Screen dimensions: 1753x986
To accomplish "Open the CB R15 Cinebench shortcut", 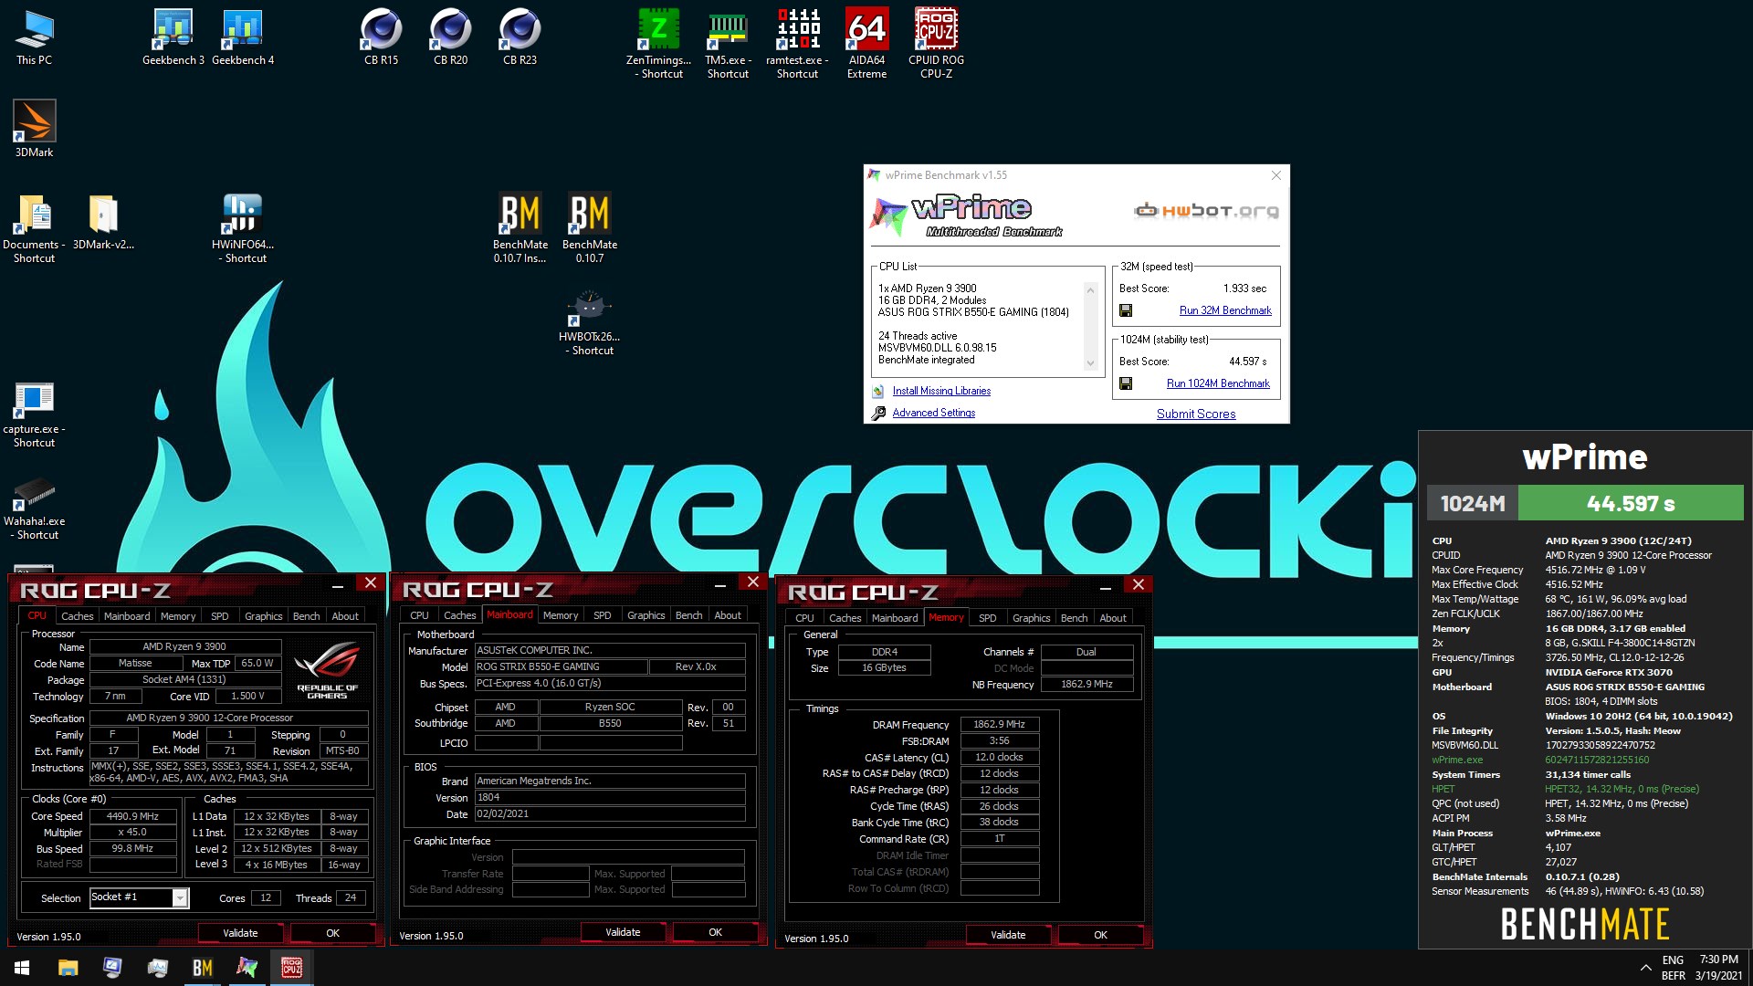I will click(x=382, y=37).
